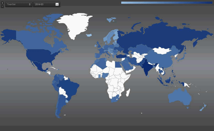This screenshot has width=214, height=131.
Task: Select Mexico on the map
Action: click(x=39, y=66)
